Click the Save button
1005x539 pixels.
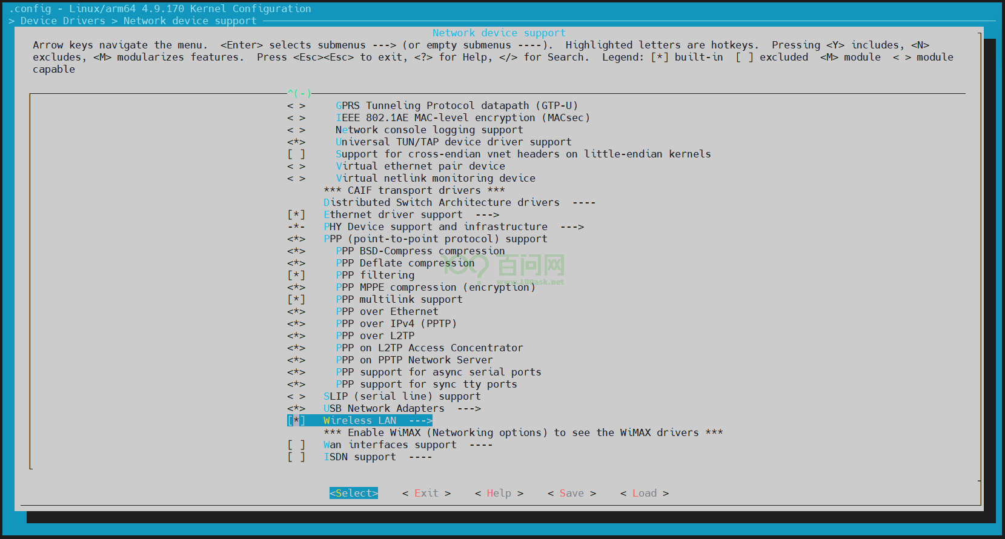571,493
